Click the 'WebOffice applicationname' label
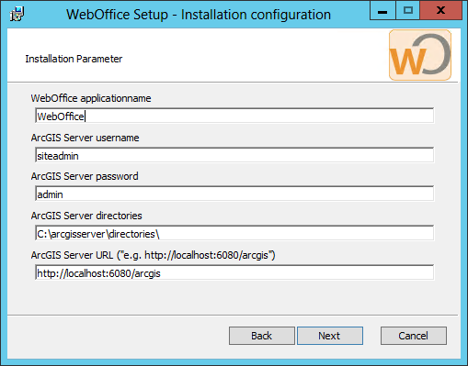Viewport: 468px width, 366px height. 91,98
